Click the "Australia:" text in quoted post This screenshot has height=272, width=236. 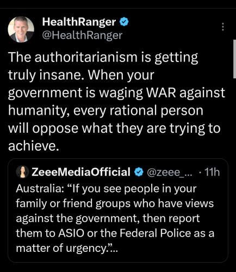coord(40,189)
